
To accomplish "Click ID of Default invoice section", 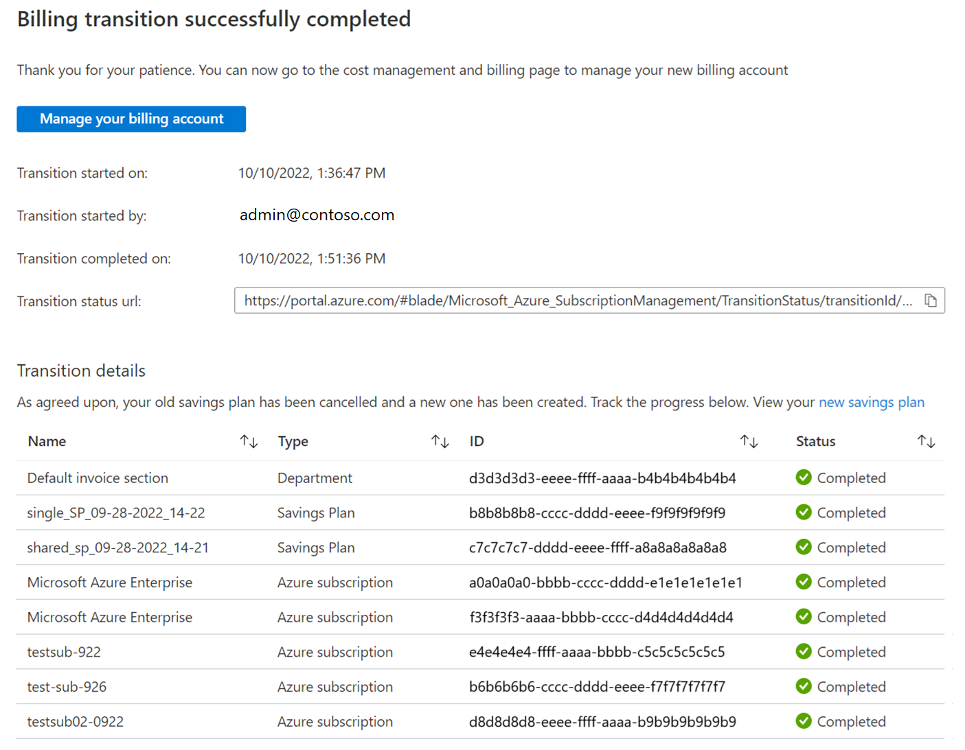I will (x=602, y=478).
